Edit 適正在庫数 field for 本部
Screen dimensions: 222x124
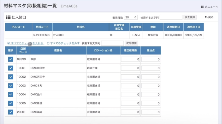[x=130, y=59]
